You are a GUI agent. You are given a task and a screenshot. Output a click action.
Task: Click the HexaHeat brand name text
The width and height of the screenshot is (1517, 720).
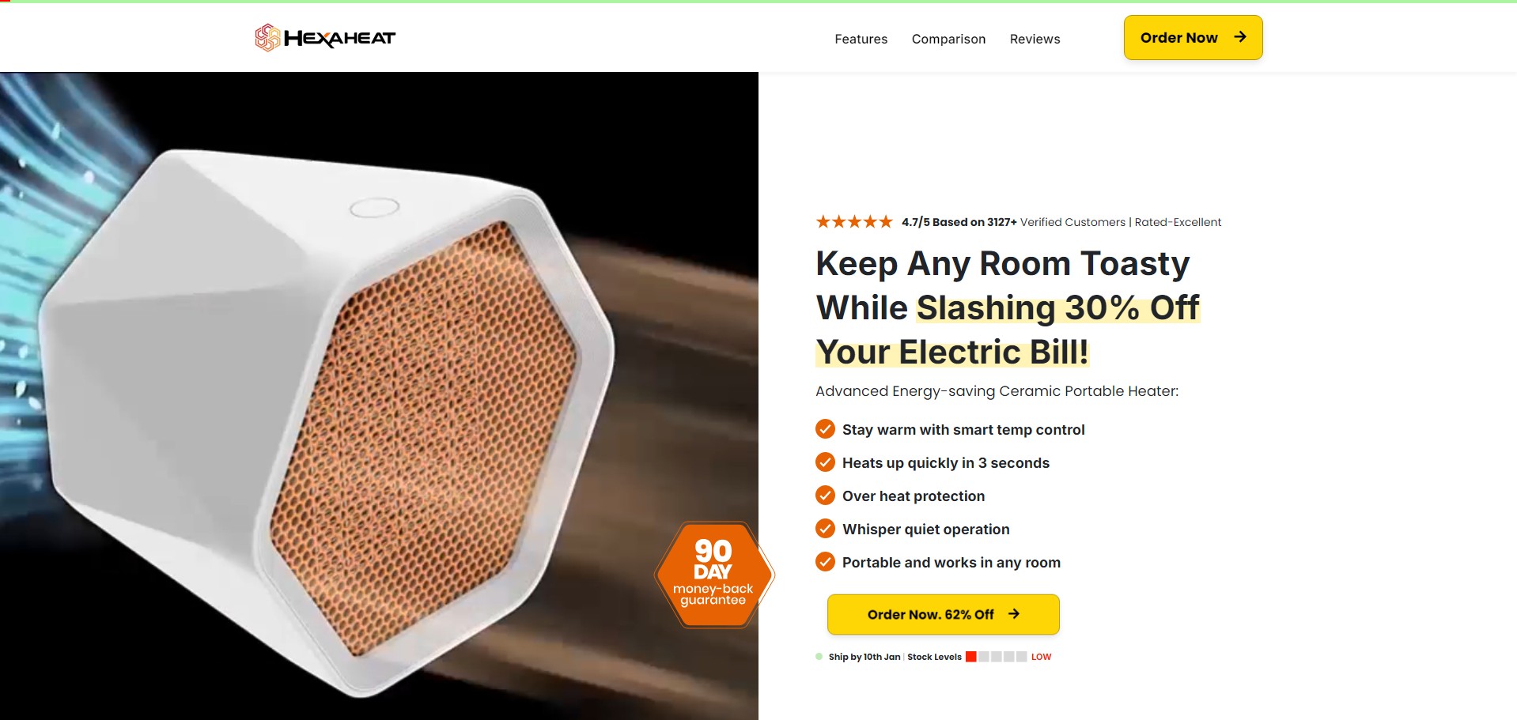tap(339, 38)
